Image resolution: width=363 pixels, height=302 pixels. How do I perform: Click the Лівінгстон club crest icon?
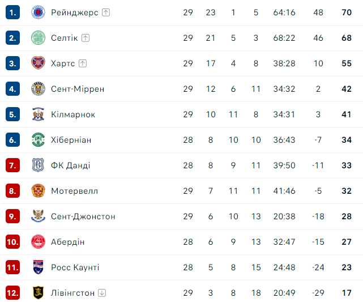click(37, 293)
